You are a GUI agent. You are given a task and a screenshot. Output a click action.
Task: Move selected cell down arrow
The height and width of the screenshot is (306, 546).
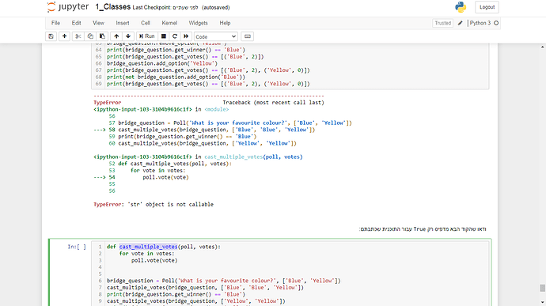click(x=128, y=36)
